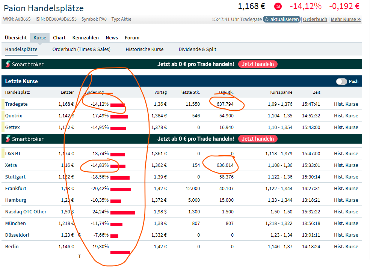The height and width of the screenshot is (267, 370).
Task: Click Jetzt handeln in the second banner
Action: pyautogui.click(x=258, y=139)
